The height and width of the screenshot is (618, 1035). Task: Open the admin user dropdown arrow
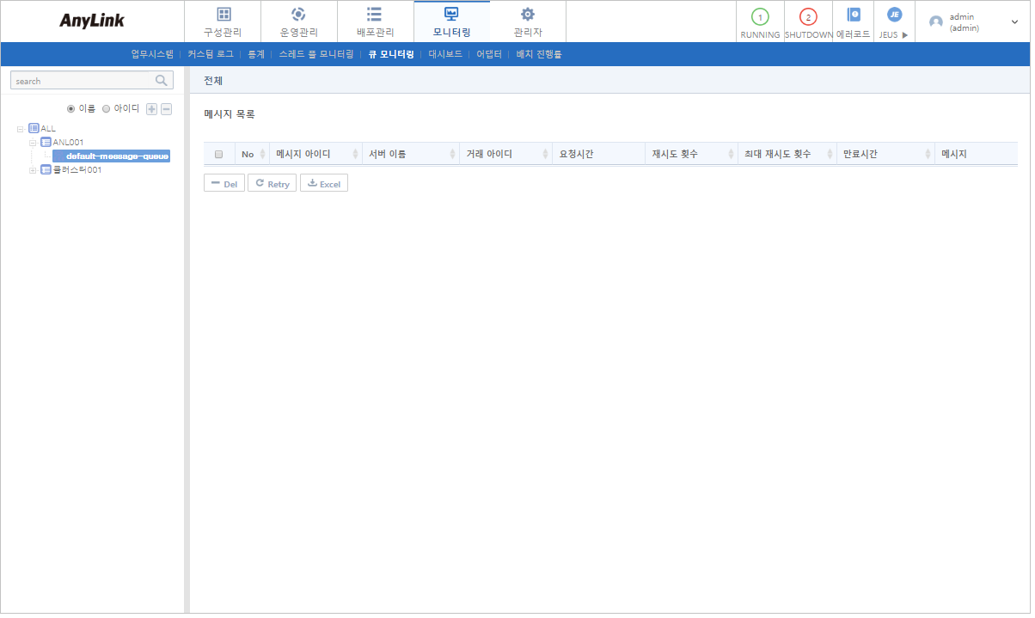1014,22
